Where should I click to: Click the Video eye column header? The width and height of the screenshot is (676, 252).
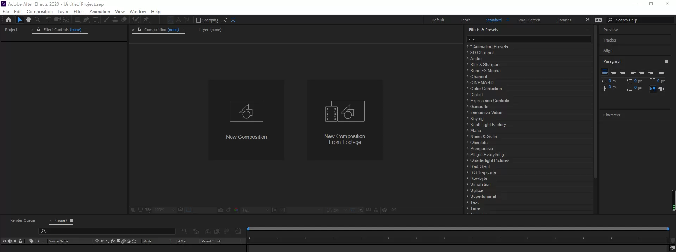pyautogui.click(x=4, y=241)
